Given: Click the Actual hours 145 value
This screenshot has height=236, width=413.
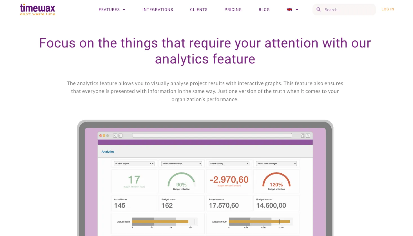Looking at the screenshot, I should click(120, 205).
